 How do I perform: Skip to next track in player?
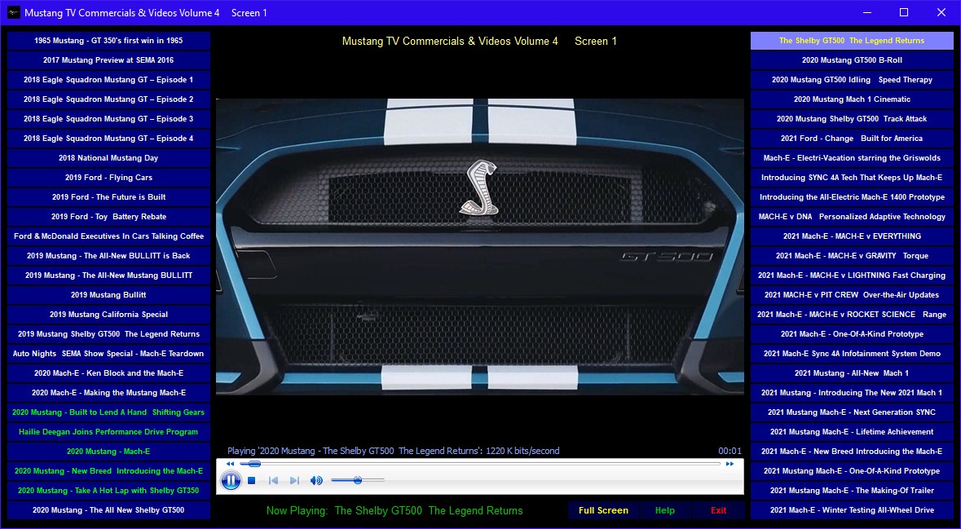[294, 481]
